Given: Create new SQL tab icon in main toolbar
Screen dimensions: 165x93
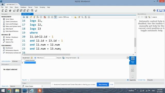Looking at the screenshot, I should pyautogui.click(x=3, y=10).
